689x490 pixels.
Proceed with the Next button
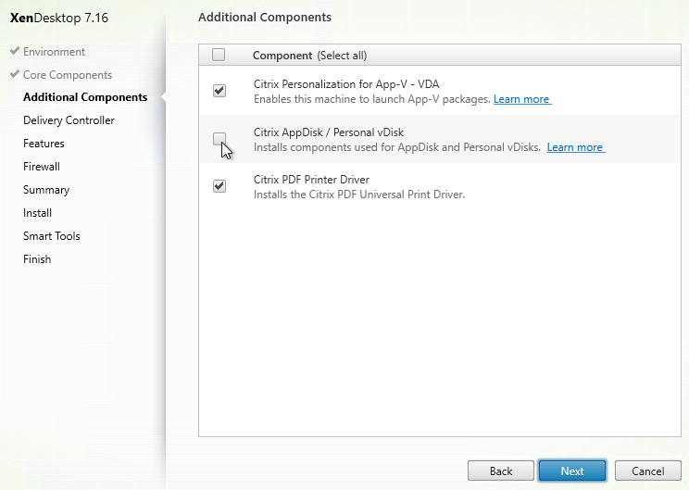pos(572,471)
